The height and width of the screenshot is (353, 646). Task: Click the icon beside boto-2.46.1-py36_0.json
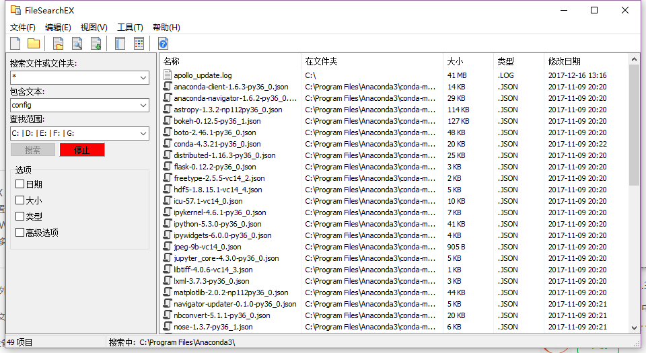[x=168, y=132]
